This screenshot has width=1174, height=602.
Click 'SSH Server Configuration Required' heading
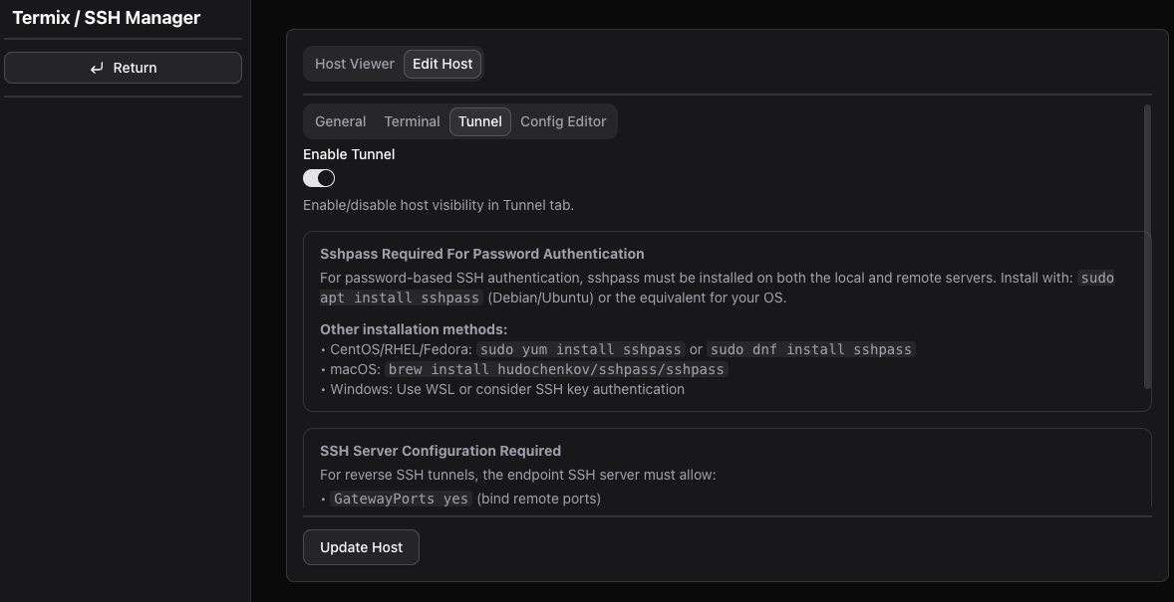pos(440,451)
